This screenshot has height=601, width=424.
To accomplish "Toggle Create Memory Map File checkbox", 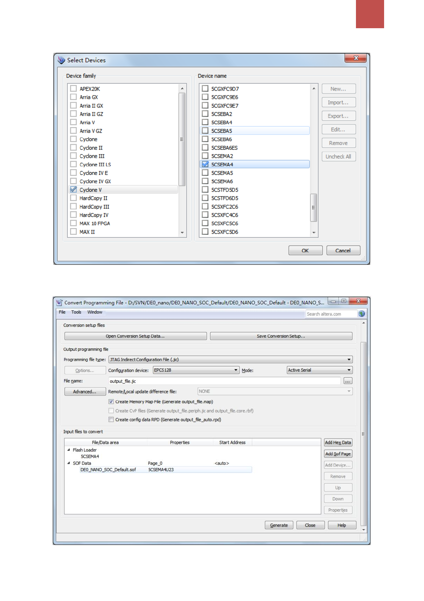I will pos(111,401).
